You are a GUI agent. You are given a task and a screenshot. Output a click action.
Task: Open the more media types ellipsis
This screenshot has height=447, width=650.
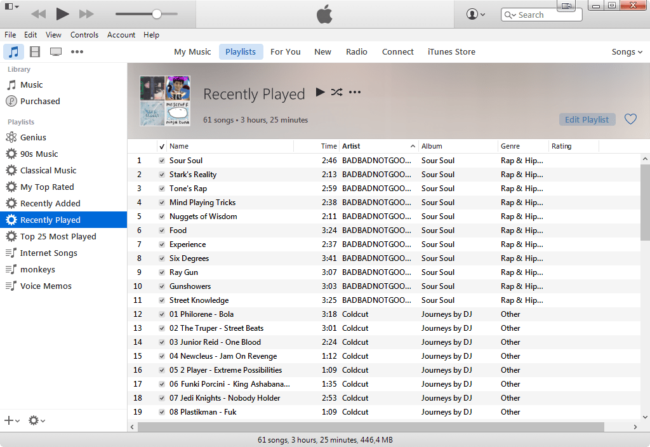click(x=77, y=52)
